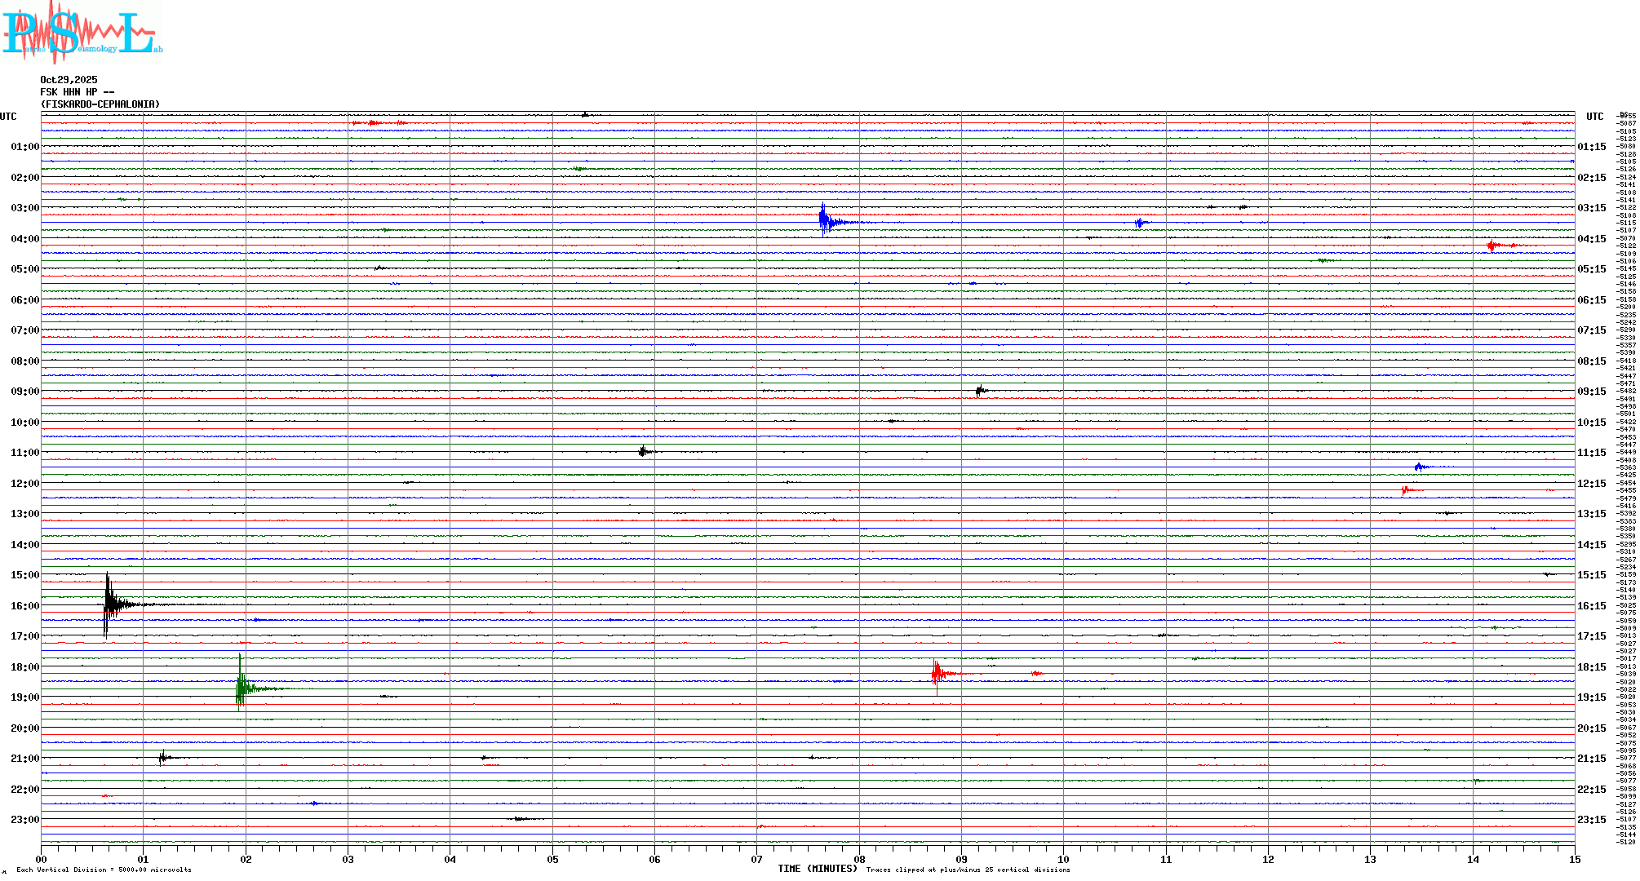This screenshot has width=1640, height=881.
Task: Click the 08 minute tick label at bottom
Action: [859, 860]
